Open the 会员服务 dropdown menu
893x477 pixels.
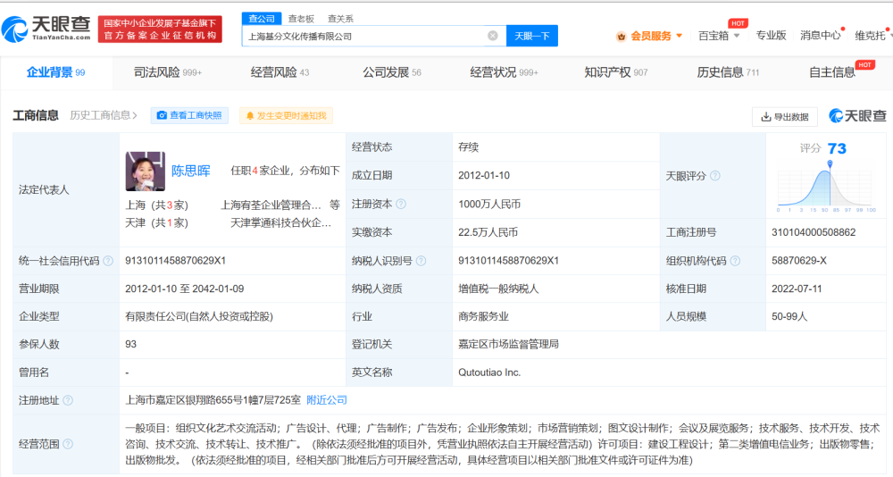650,36
